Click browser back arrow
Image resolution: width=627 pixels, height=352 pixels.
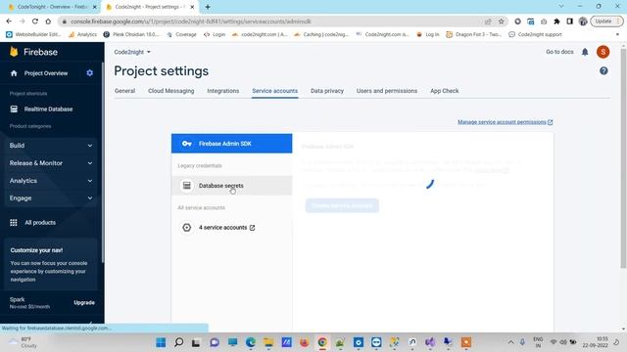coord(9,22)
